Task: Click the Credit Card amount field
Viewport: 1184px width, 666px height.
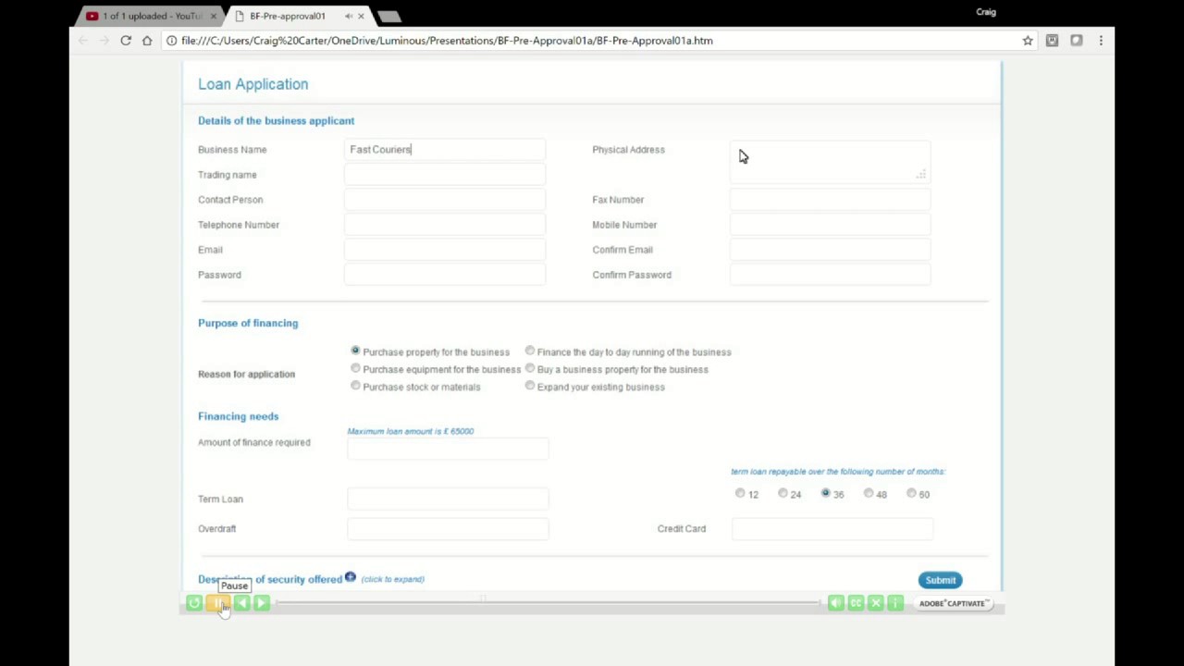Action: (832, 529)
